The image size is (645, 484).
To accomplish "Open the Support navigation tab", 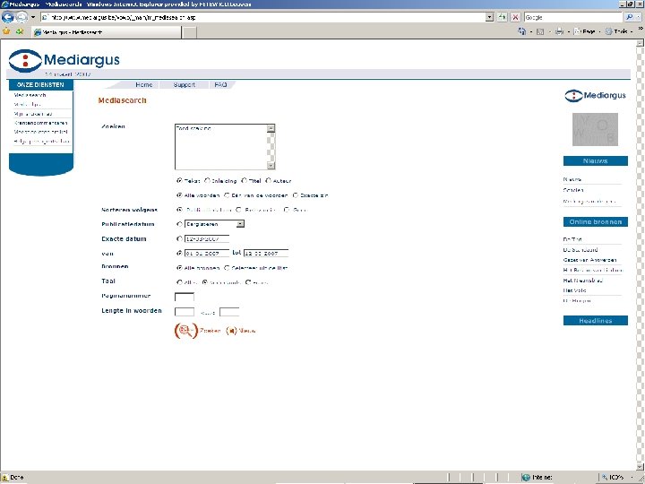I will [x=185, y=85].
